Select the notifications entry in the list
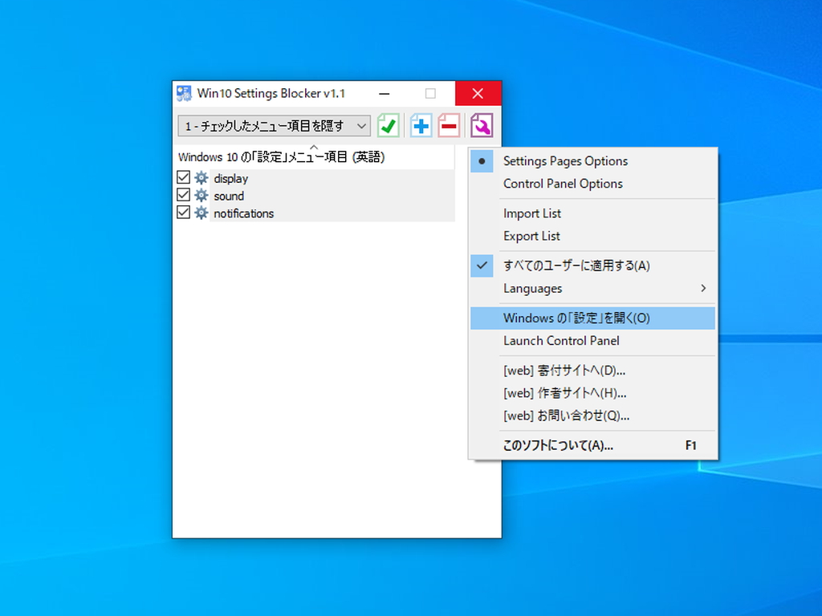The height and width of the screenshot is (616, 822). click(243, 213)
